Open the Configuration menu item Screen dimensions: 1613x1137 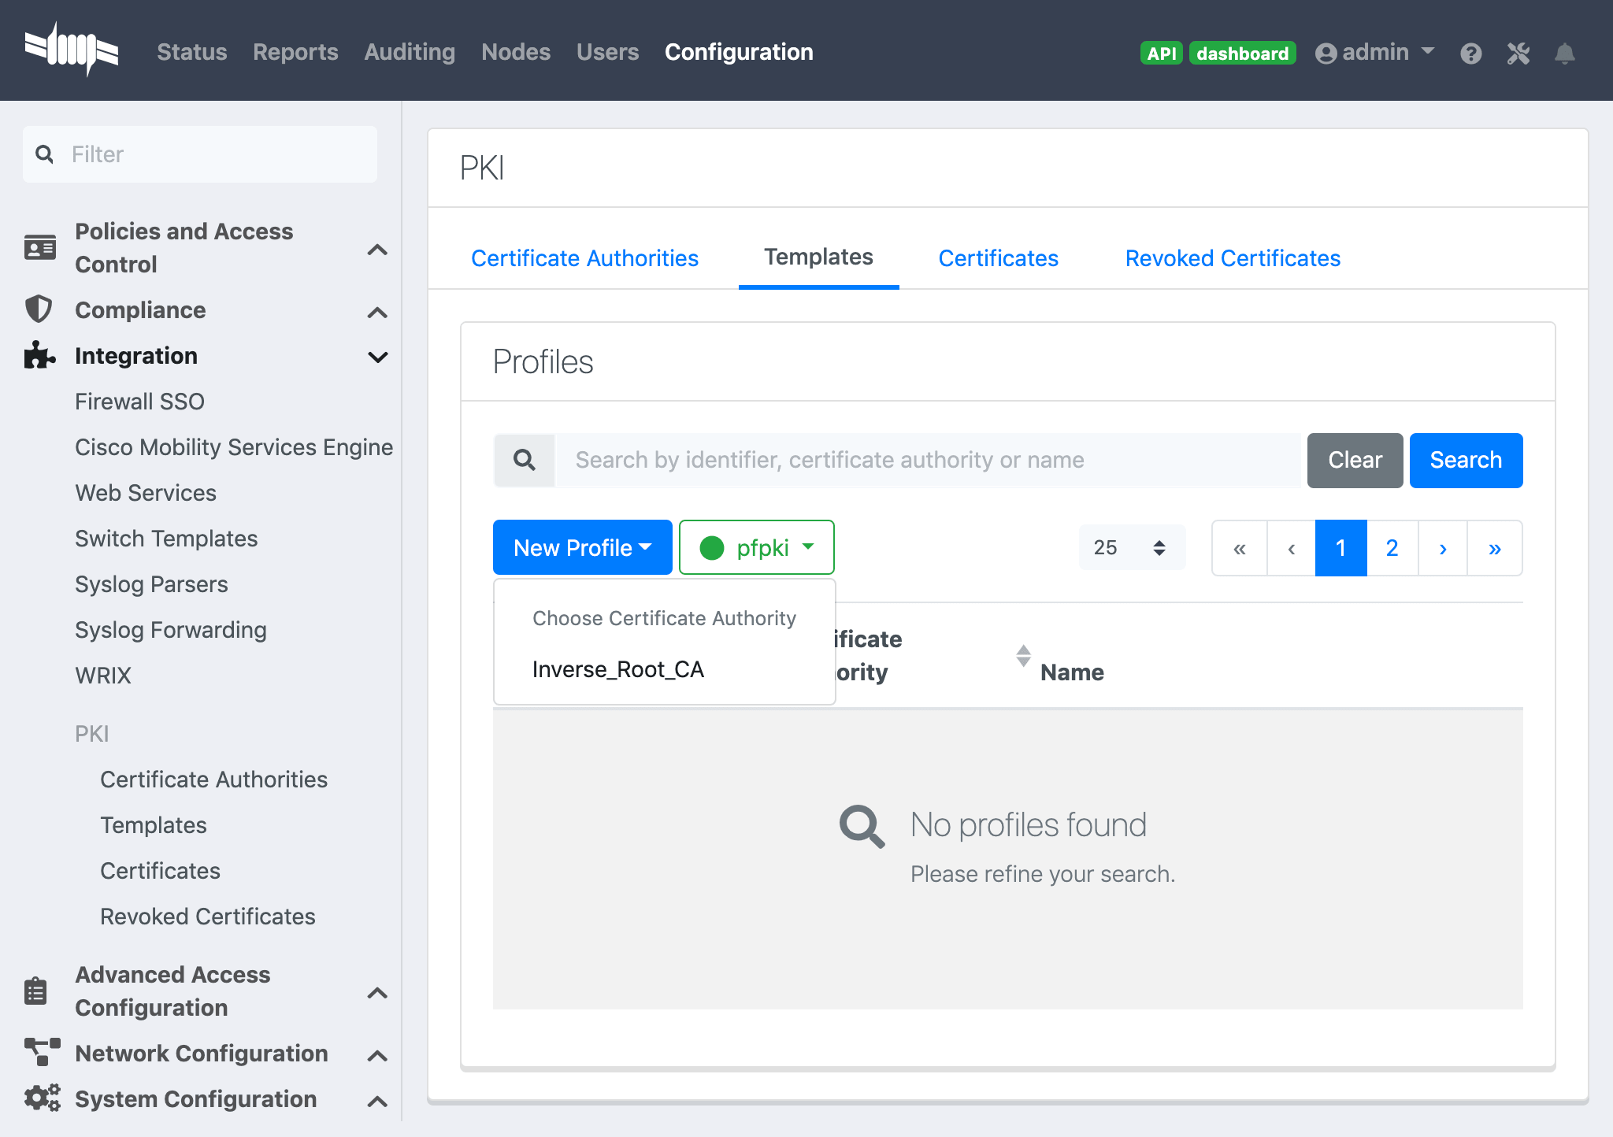coord(738,52)
